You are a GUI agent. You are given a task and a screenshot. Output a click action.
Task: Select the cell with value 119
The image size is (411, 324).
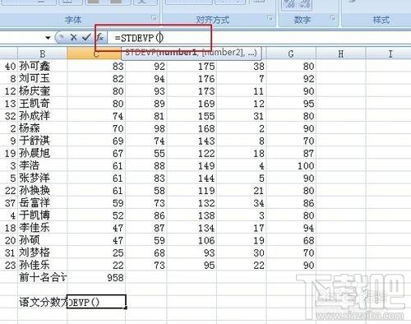(192, 190)
